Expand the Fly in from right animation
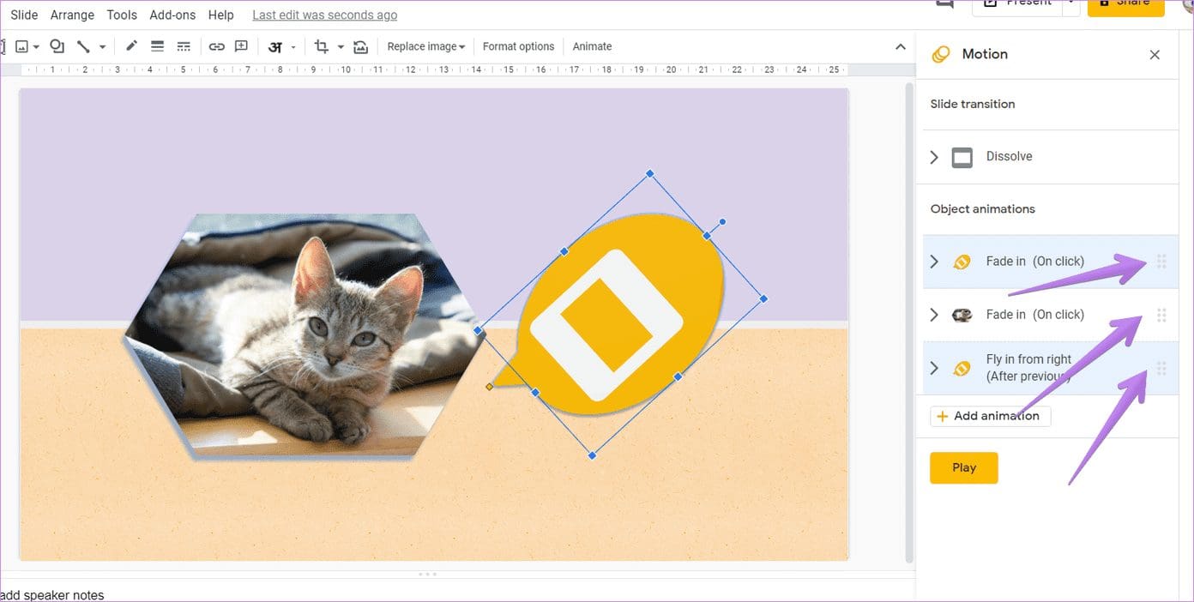Image resolution: width=1194 pixels, height=602 pixels. coord(934,368)
